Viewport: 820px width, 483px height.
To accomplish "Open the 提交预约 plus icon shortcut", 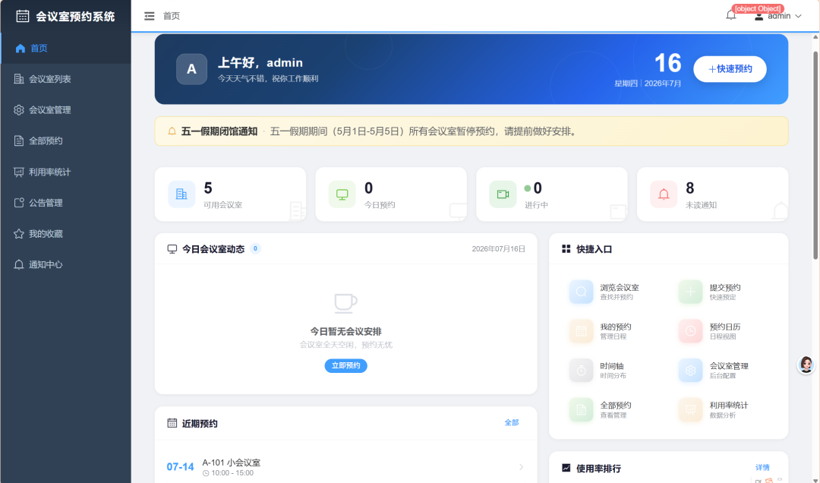I will point(690,292).
